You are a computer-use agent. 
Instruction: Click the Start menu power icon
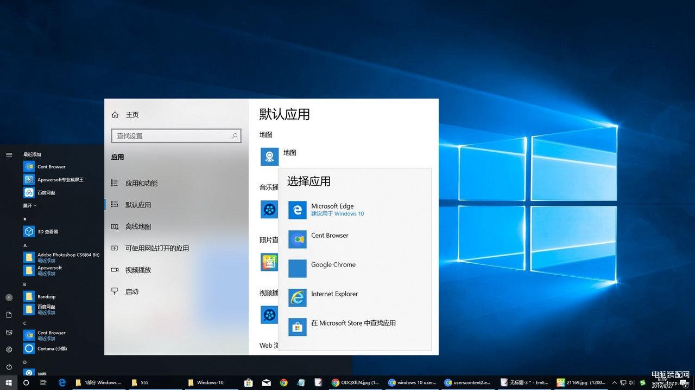[x=9, y=367]
